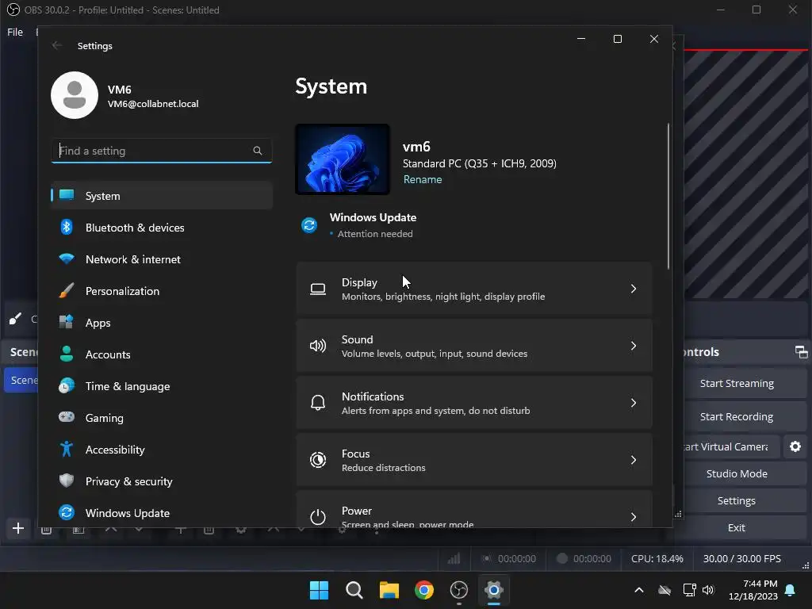
Task: Open Accessibility settings
Action: point(162,450)
